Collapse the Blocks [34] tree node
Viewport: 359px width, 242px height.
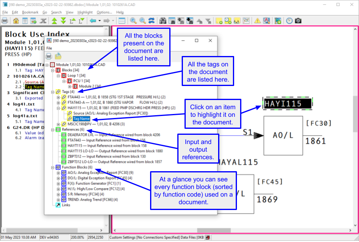pyautogui.click(x=52, y=70)
